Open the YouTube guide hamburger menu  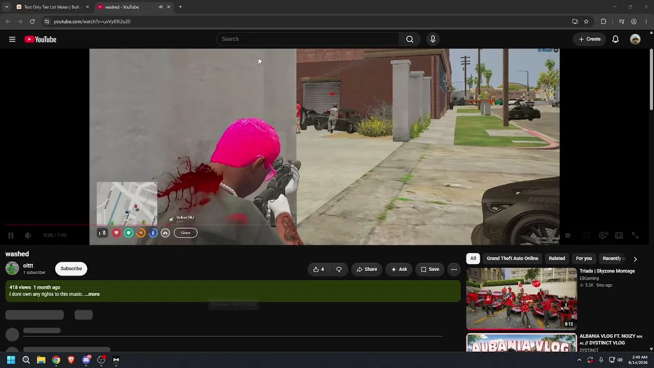click(x=12, y=39)
